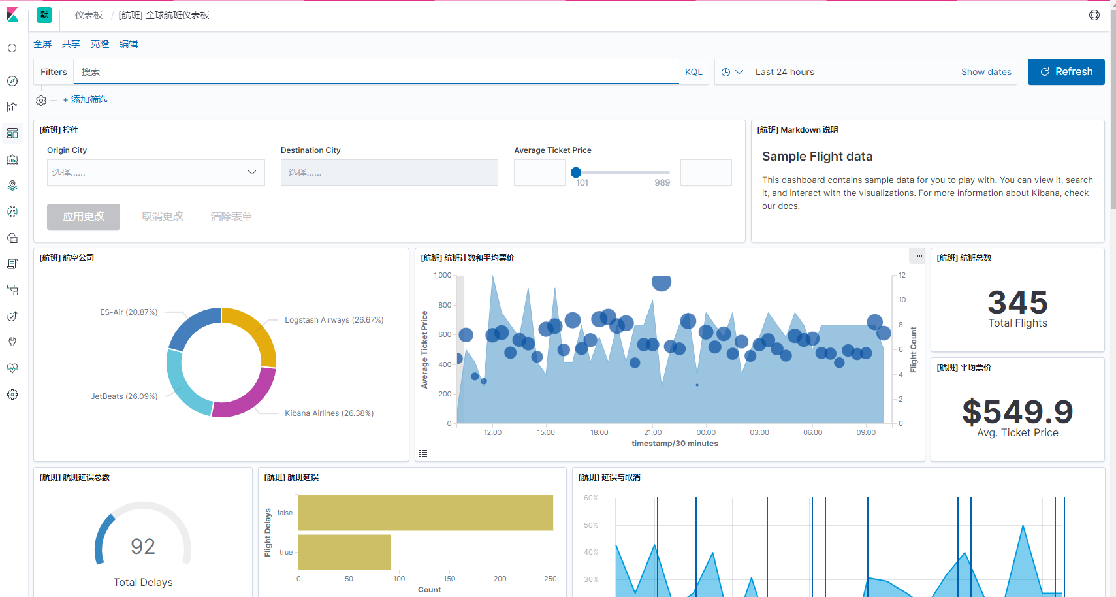Open Discover from the side navigation
Image resolution: width=1116 pixels, height=597 pixels.
coord(12,81)
